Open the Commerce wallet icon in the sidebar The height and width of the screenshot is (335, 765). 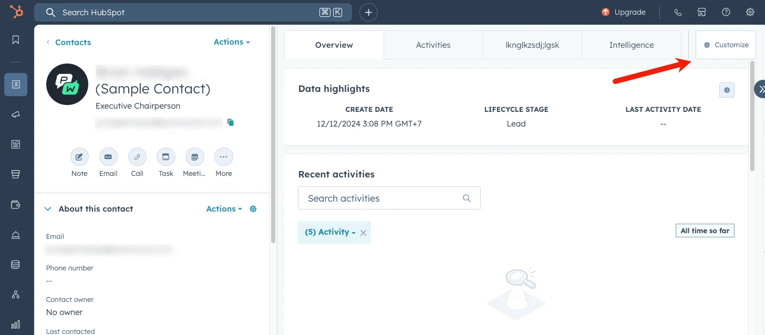(15, 204)
